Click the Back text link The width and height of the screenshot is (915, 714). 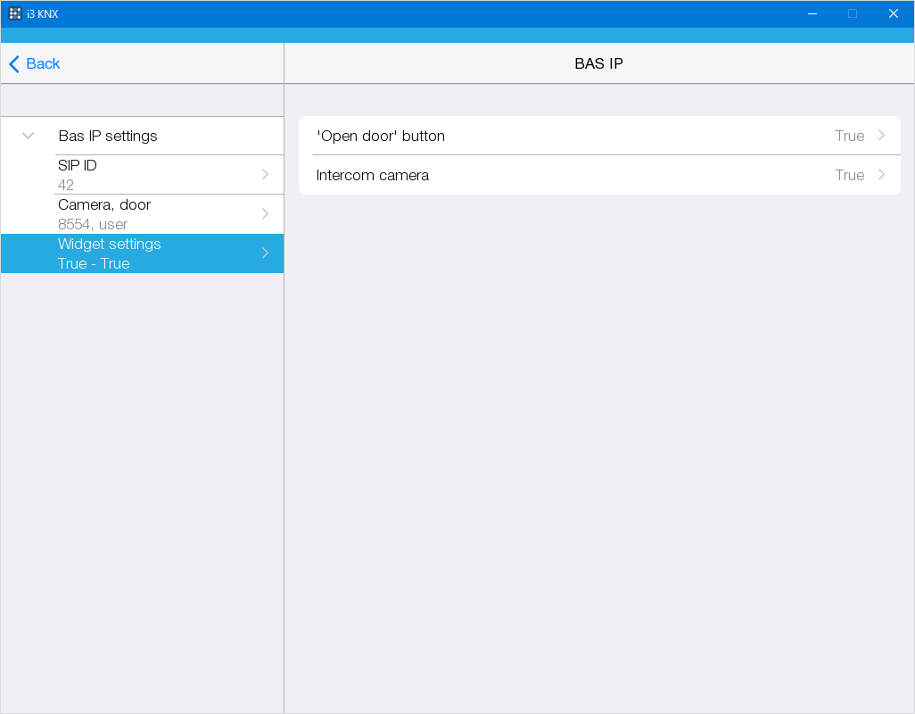[x=43, y=64]
